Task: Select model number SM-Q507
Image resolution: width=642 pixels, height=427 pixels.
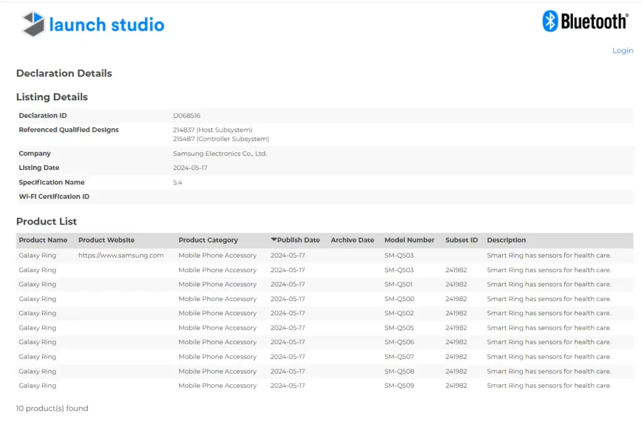Action: [399, 357]
